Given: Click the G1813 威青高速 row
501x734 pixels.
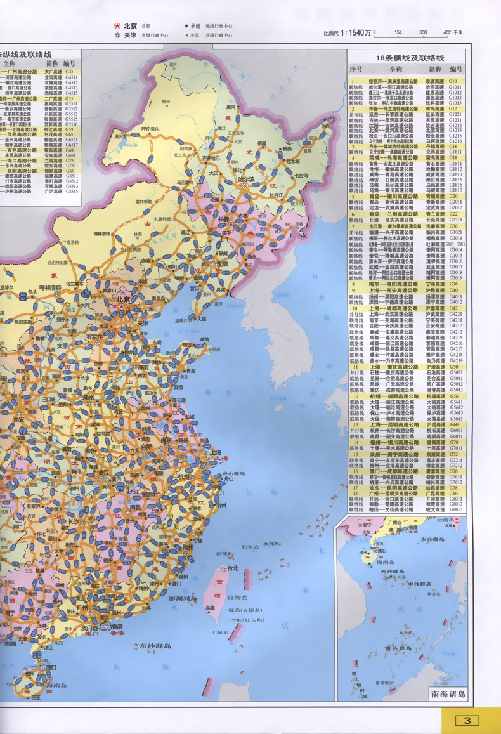Looking at the screenshot, I should (x=407, y=174).
